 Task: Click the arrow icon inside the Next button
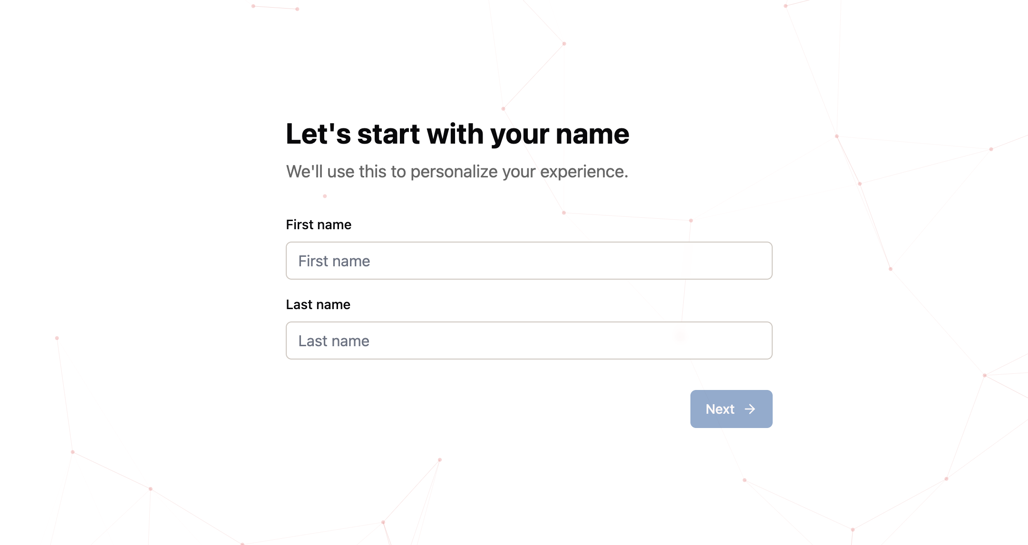pos(750,409)
